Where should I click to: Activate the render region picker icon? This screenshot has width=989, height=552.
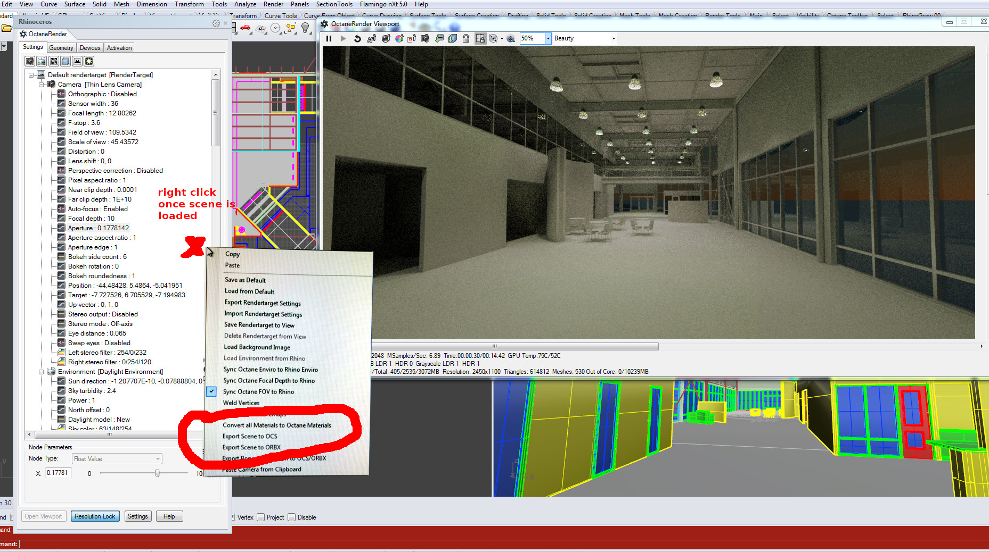click(412, 38)
